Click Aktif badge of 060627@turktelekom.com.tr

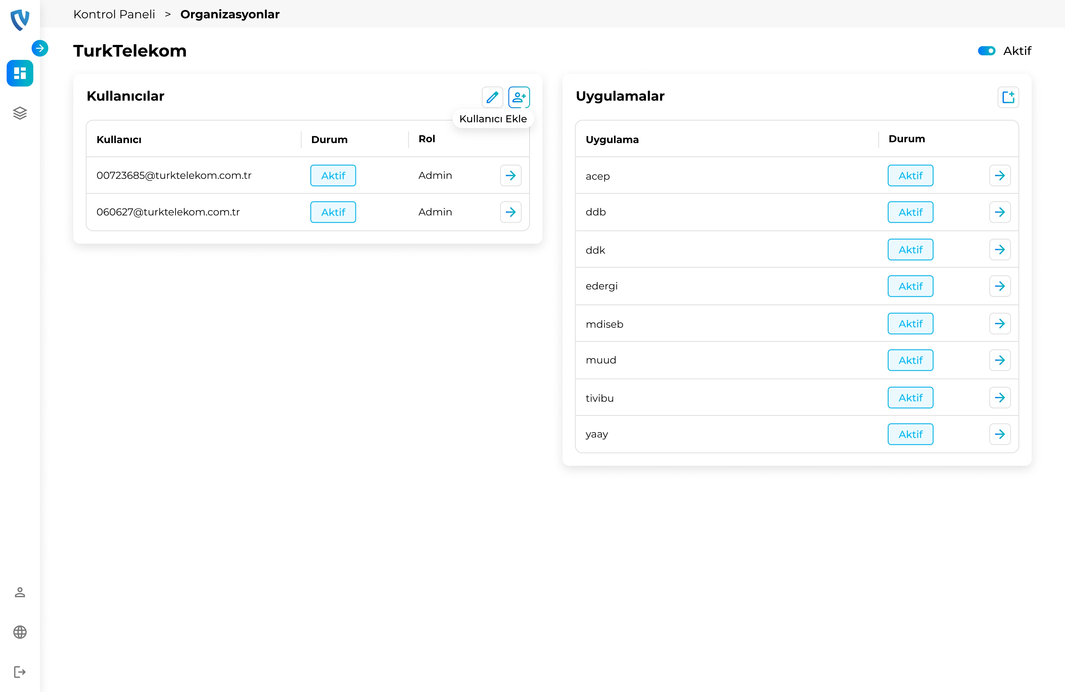(333, 212)
